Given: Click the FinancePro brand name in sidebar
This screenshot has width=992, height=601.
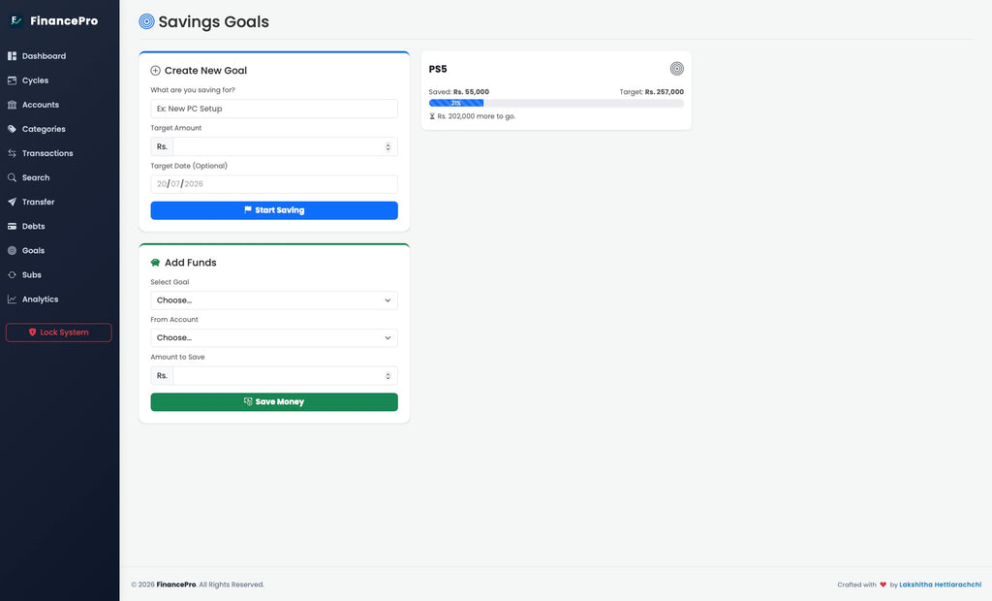Looking at the screenshot, I should [x=64, y=21].
